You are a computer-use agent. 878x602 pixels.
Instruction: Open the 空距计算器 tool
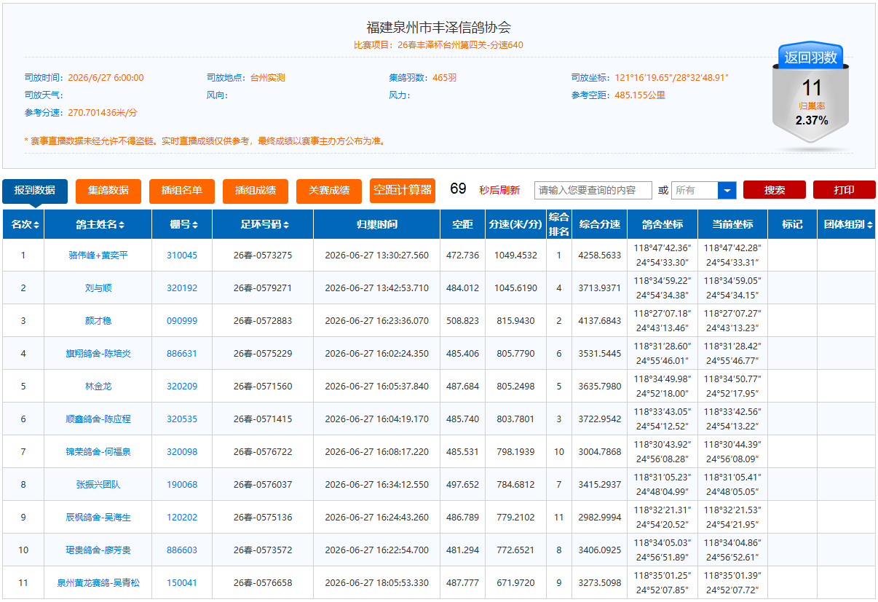403,190
